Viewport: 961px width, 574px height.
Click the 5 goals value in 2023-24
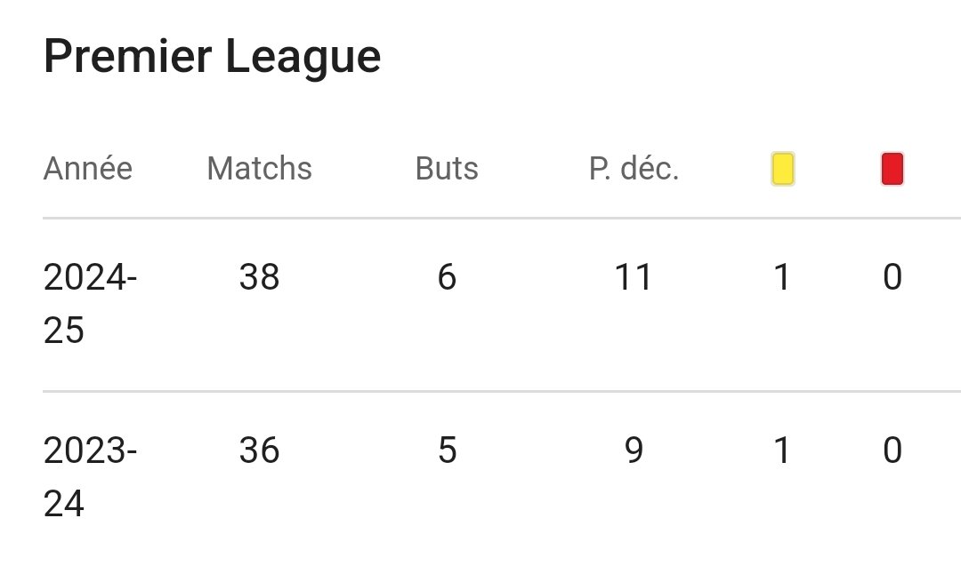(447, 450)
